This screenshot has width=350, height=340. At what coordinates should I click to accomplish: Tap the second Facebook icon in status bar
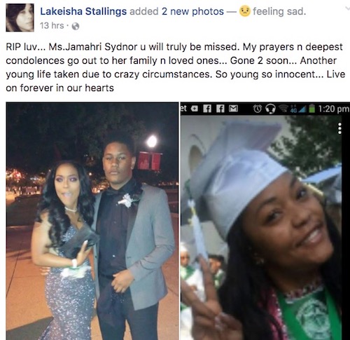point(220,109)
